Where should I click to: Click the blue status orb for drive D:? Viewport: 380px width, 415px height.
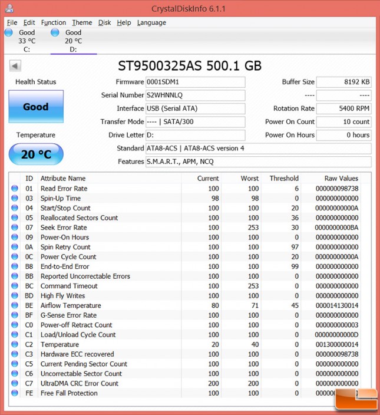tap(55, 32)
